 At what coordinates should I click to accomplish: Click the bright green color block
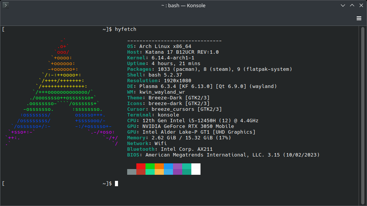(x=150, y=166)
